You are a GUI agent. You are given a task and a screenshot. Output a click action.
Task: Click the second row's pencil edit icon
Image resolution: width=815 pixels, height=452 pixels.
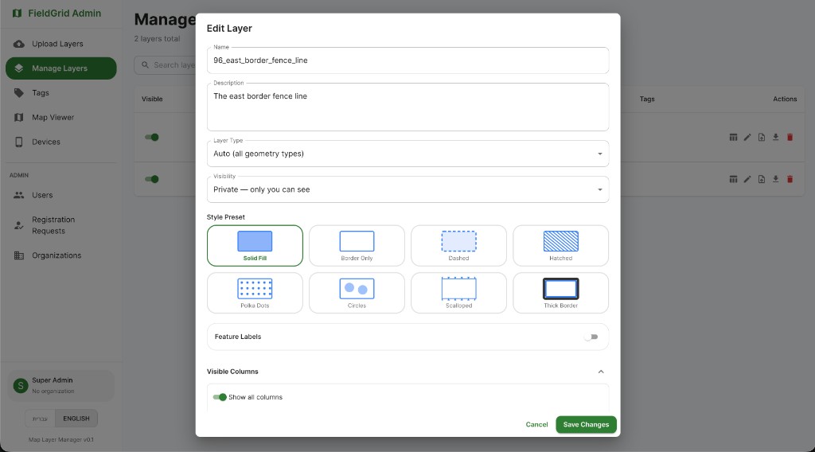click(x=747, y=179)
